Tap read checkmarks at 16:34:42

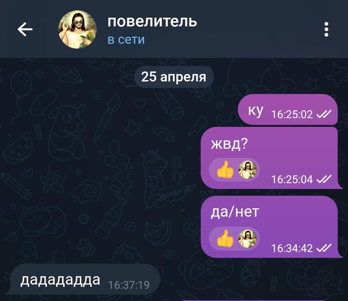[x=324, y=248]
